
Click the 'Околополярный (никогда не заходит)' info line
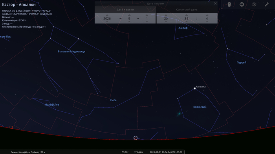[x=24, y=27]
